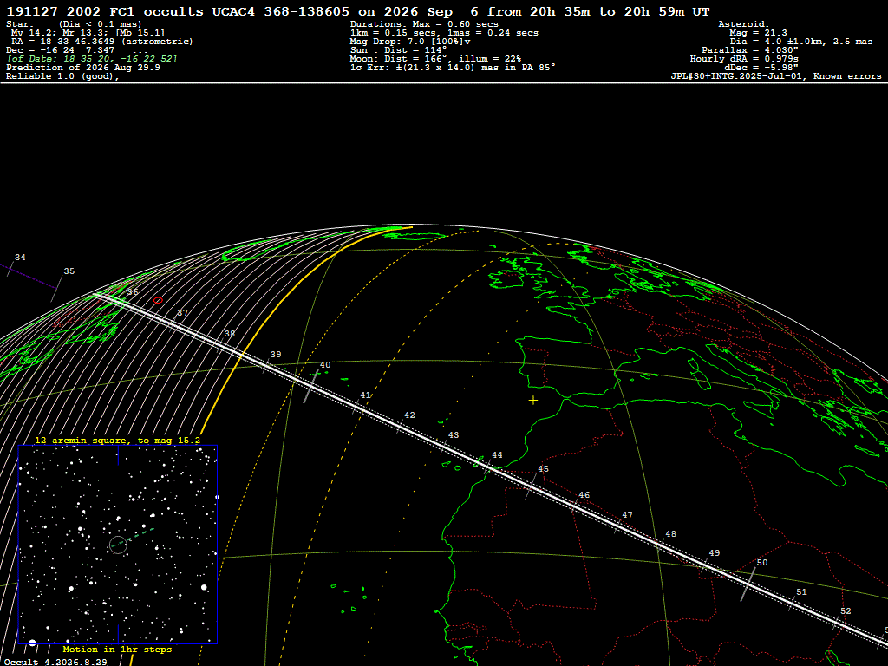This screenshot has width=888, height=666.
Task: Click the Asteroid Dia information line
Action: [800, 42]
